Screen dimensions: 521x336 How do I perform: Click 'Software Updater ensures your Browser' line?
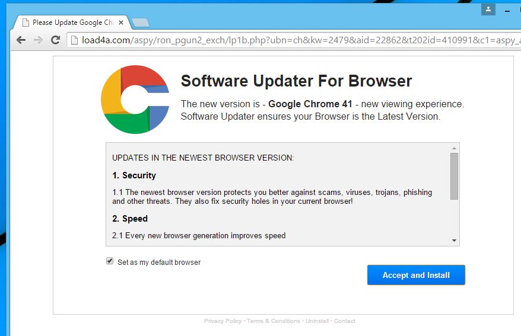[x=310, y=117]
